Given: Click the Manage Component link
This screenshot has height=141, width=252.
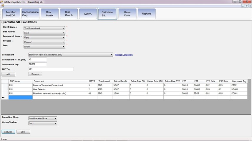Looking at the screenshot, I should 124,55.
